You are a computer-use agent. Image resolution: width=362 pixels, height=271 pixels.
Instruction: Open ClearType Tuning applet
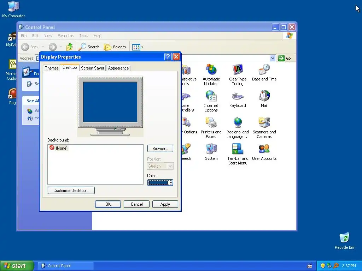point(238,75)
